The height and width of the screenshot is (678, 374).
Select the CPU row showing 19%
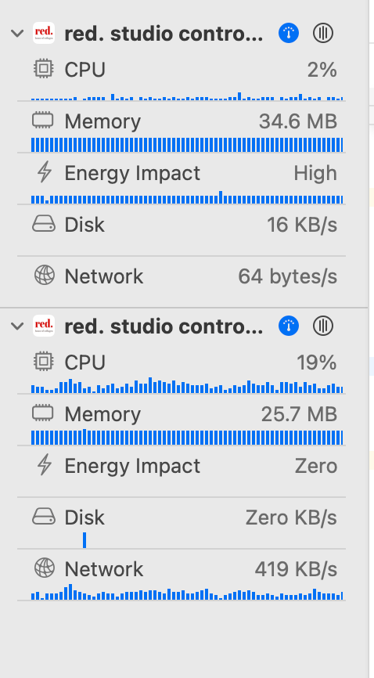coord(182,369)
